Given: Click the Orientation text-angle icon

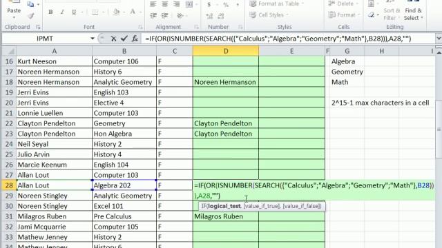Looking at the screenshot, I should pyautogui.click(x=180, y=16).
